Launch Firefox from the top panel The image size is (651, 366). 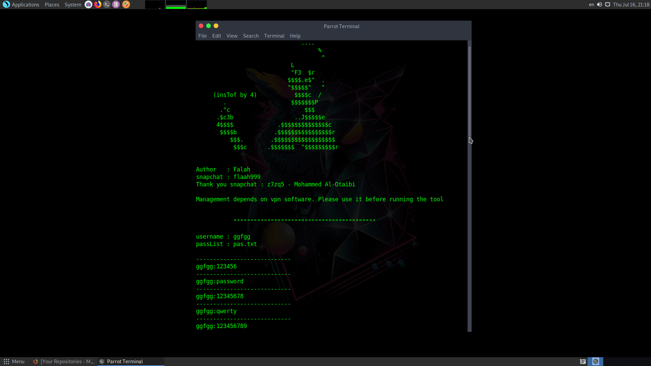(98, 4)
